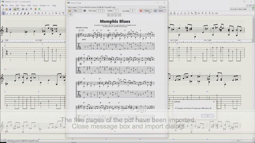Click the Sensibility input field
The height and width of the screenshot is (143, 255).
click(x=132, y=11)
